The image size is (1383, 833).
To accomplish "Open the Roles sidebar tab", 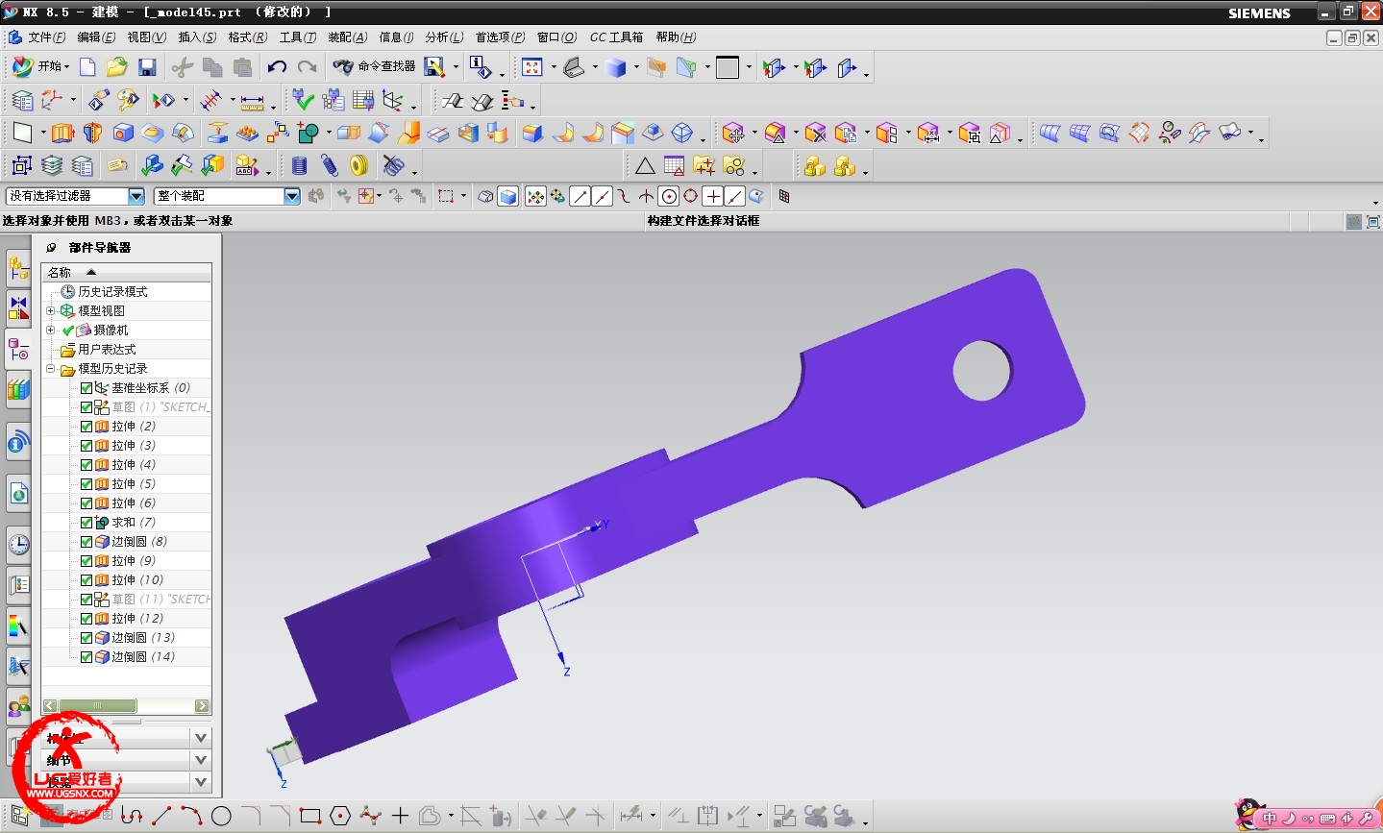I will [x=18, y=707].
